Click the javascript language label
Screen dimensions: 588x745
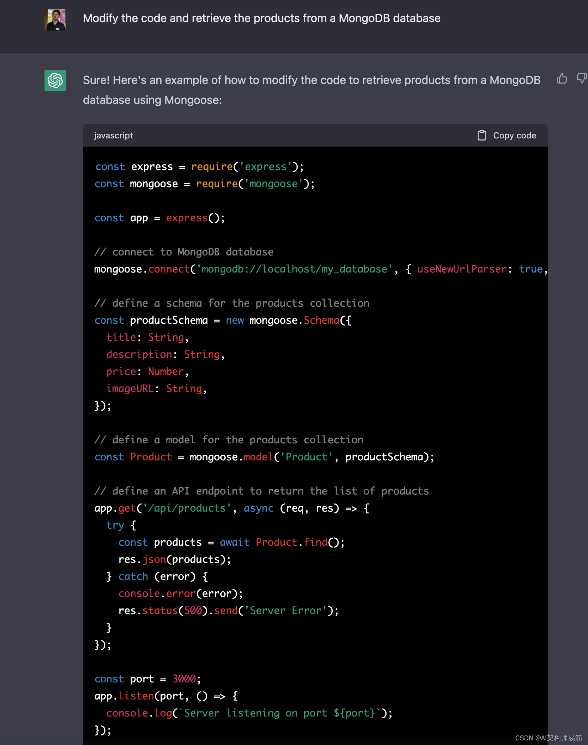[x=114, y=136]
